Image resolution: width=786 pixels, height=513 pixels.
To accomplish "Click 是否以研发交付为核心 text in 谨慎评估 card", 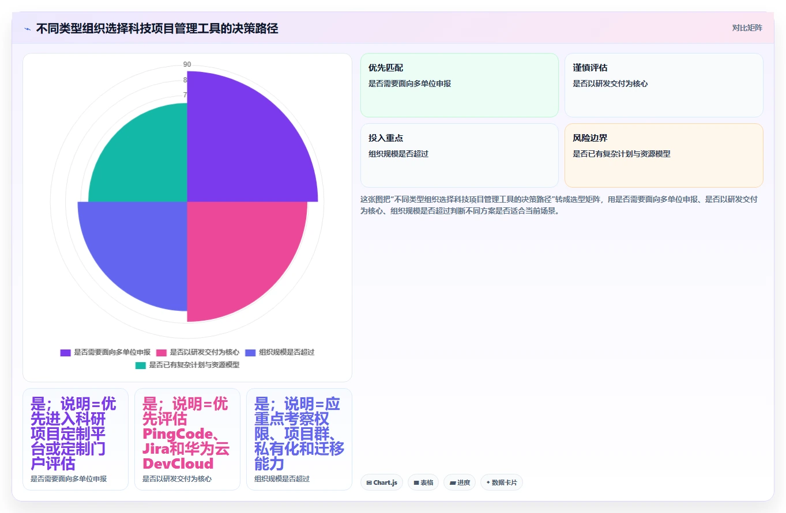I will [x=610, y=83].
